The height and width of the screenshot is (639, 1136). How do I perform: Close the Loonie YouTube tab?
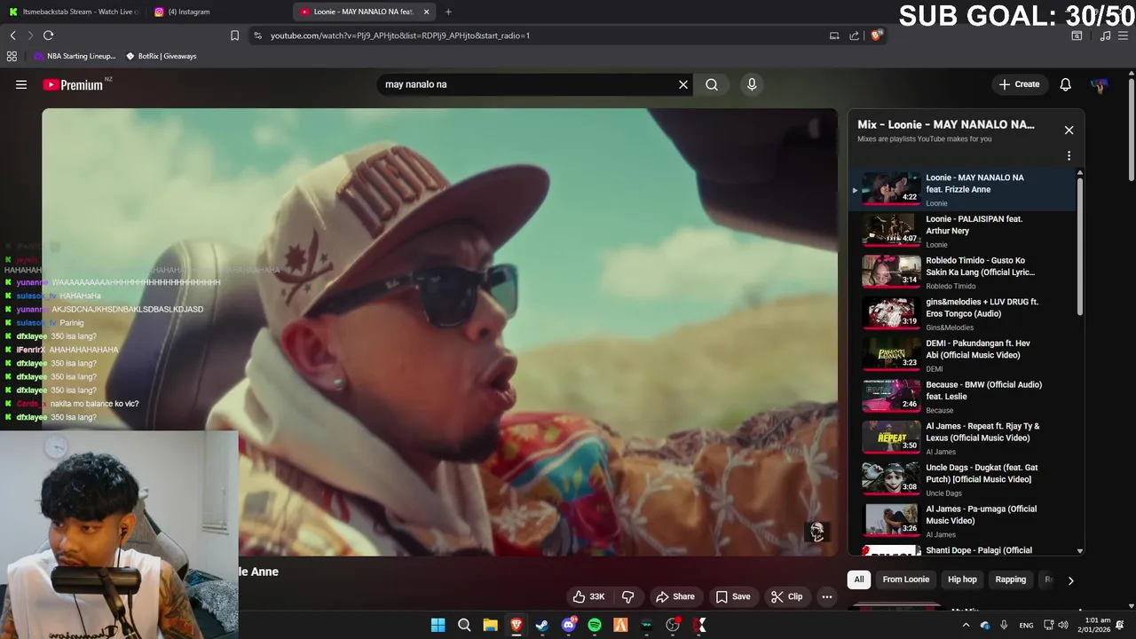coord(427,12)
